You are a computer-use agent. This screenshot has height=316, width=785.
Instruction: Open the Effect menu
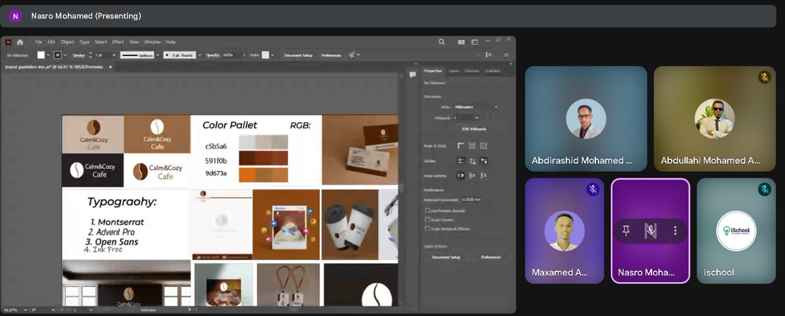click(118, 42)
